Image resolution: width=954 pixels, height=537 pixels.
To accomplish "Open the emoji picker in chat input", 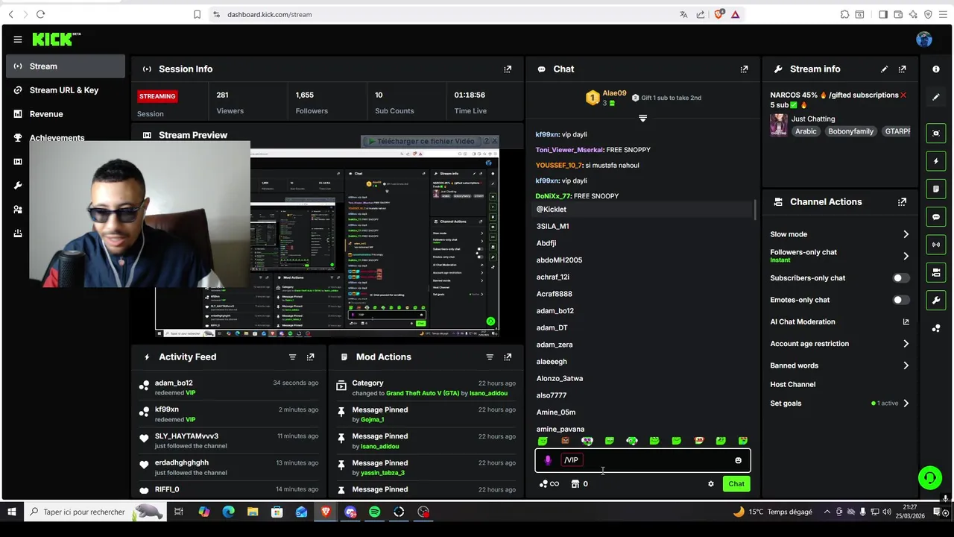I will pyautogui.click(x=739, y=460).
